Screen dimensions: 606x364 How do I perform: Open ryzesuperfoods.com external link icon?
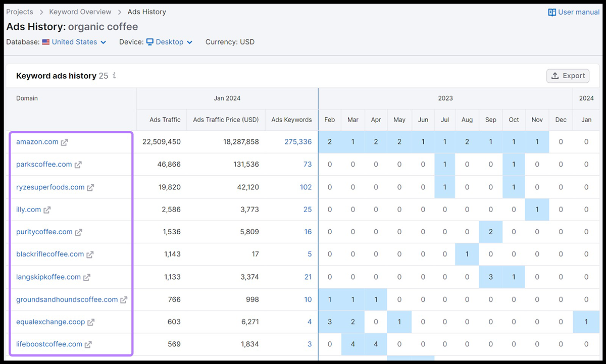click(x=90, y=187)
